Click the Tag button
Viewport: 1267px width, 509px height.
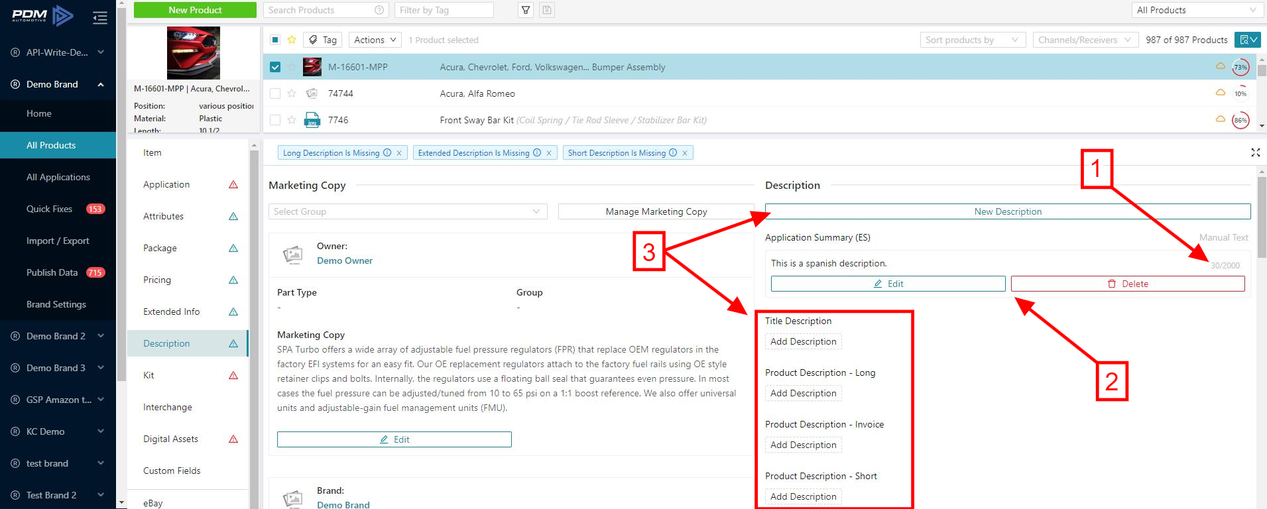point(323,40)
